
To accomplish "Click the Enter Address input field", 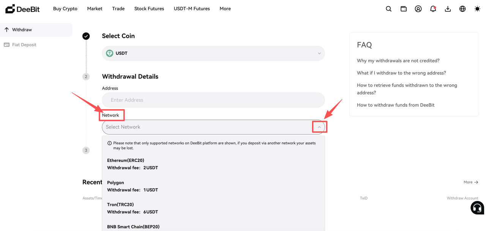I will click(x=213, y=100).
